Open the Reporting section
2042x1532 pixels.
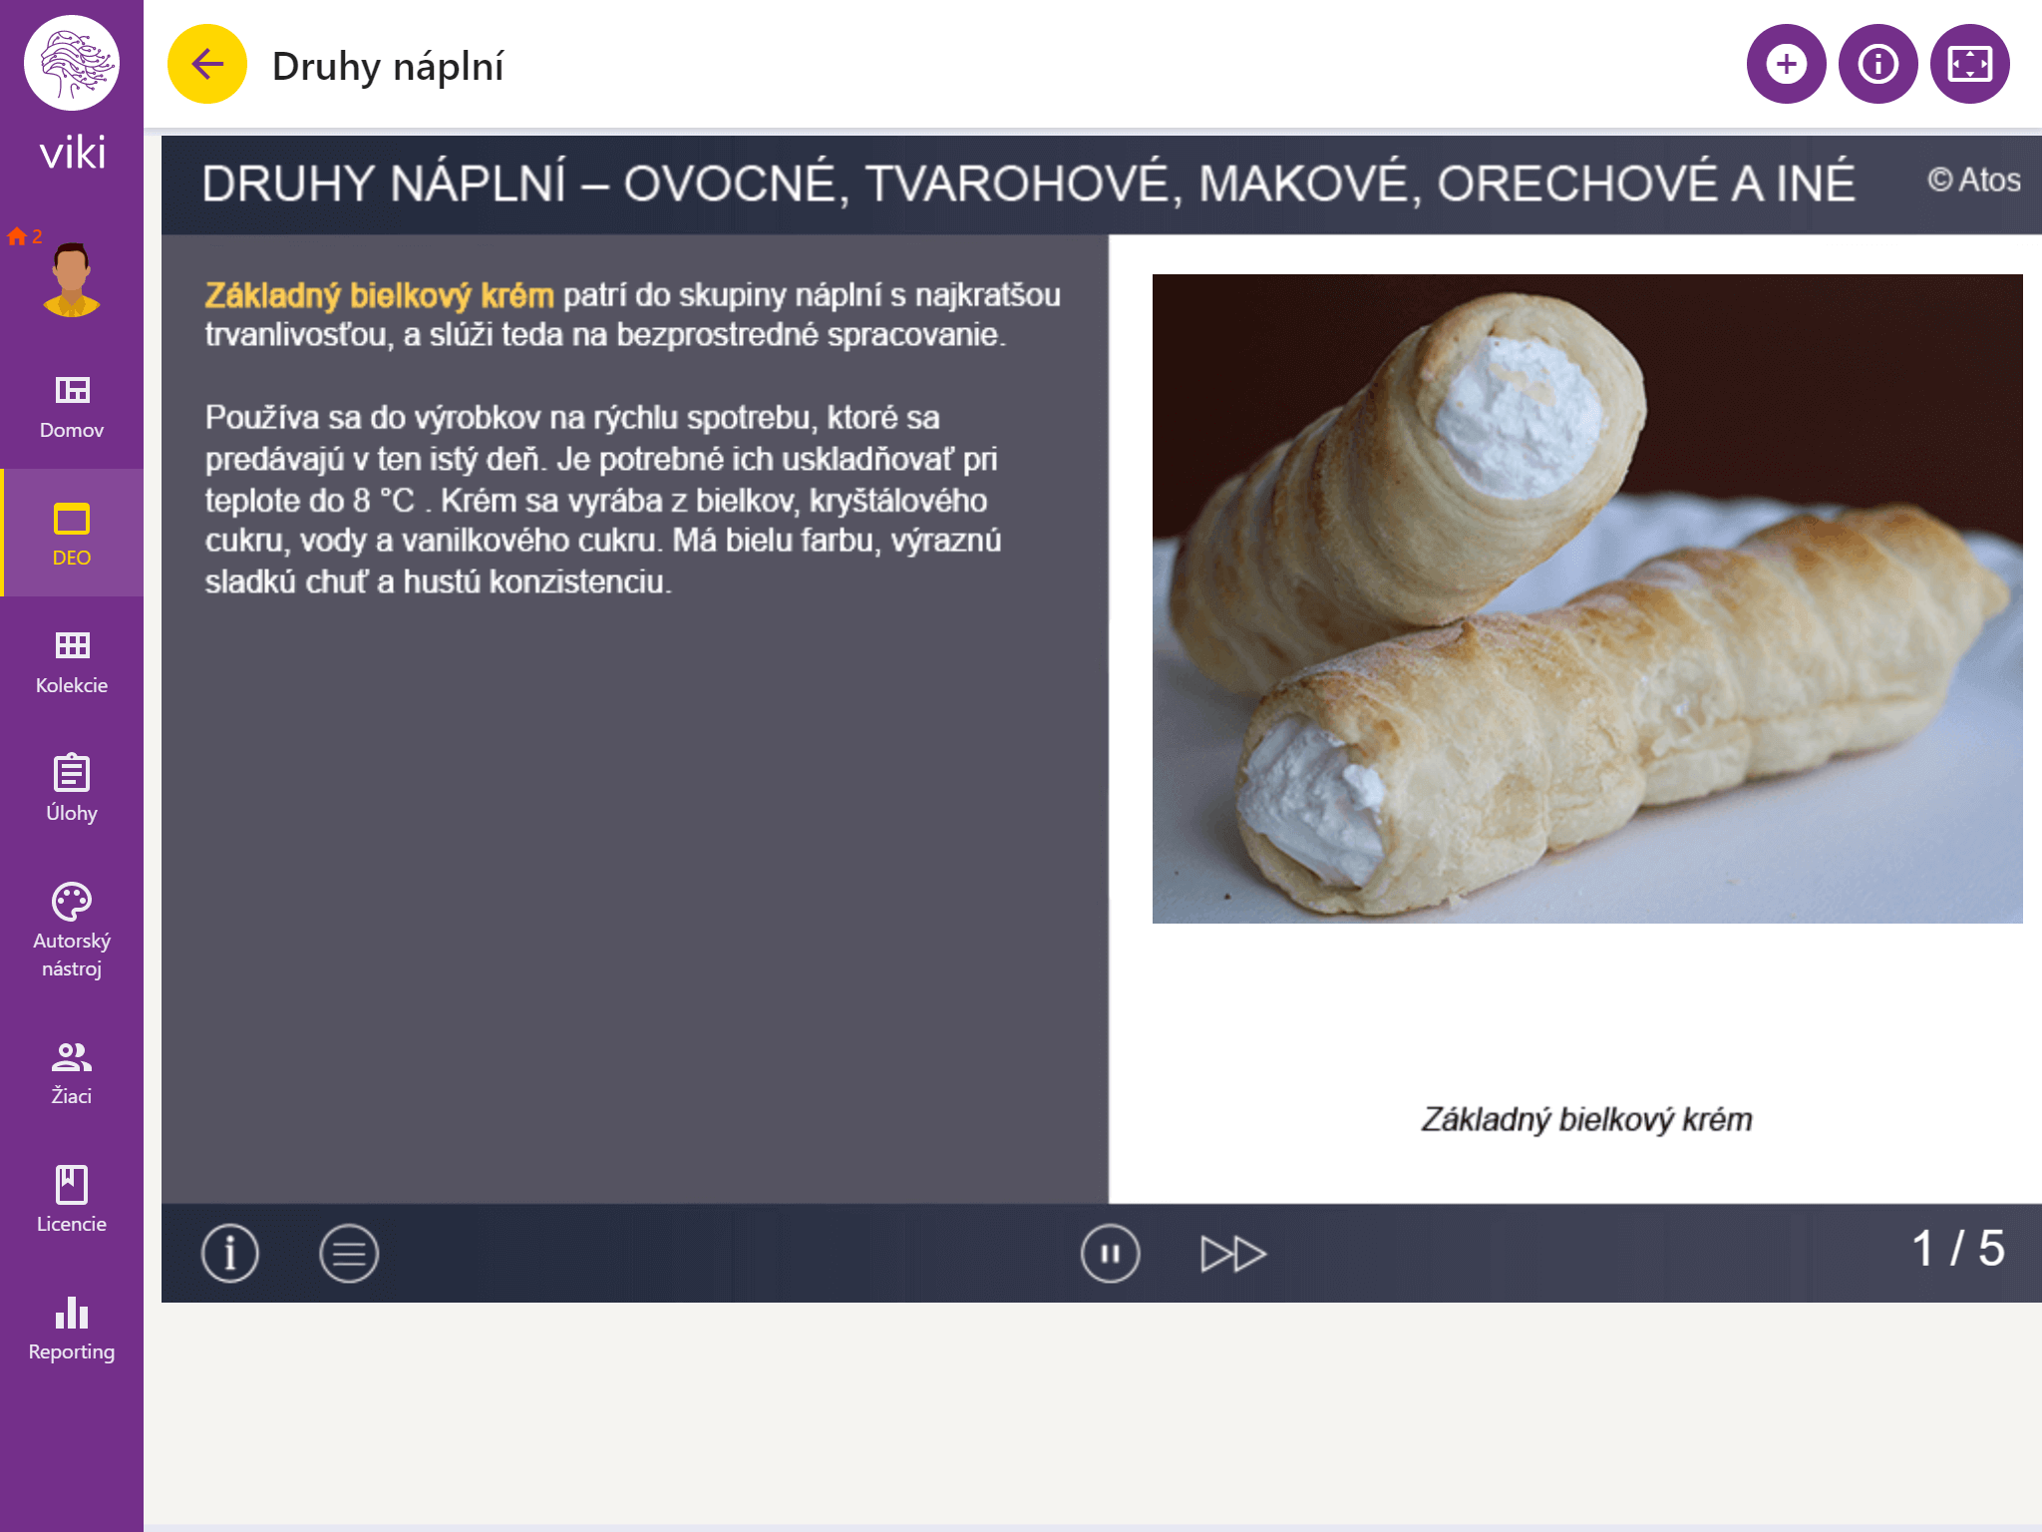pos(72,1328)
